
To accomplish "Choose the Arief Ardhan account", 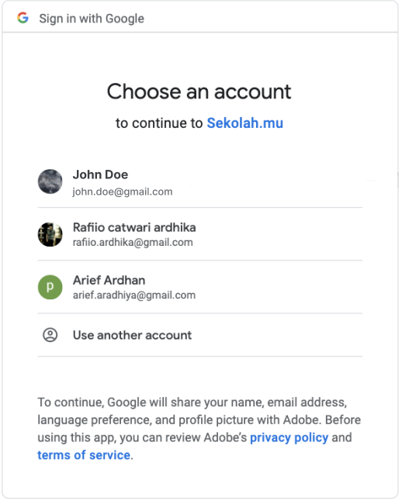I will click(x=200, y=287).
